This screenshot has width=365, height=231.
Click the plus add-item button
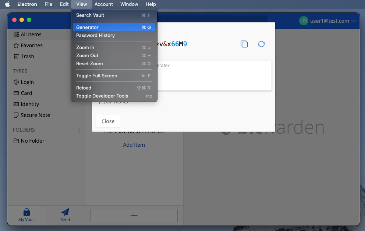click(x=134, y=216)
